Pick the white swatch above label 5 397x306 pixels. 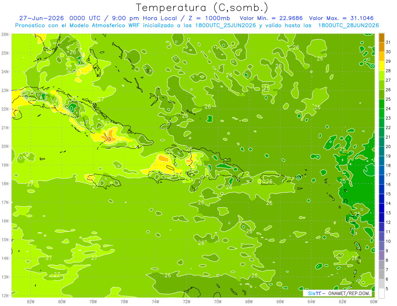coord(381,293)
